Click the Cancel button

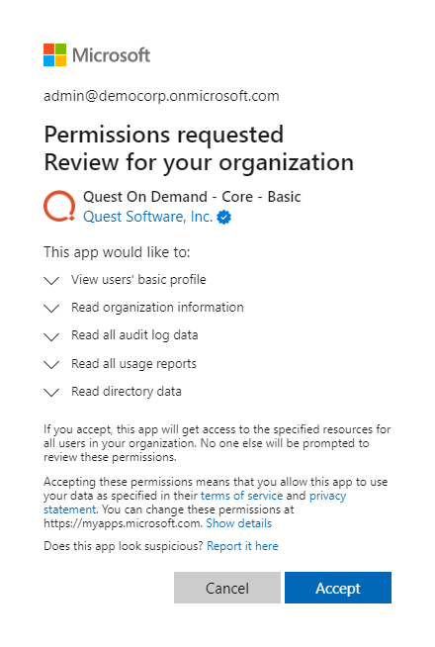point(227,588)
